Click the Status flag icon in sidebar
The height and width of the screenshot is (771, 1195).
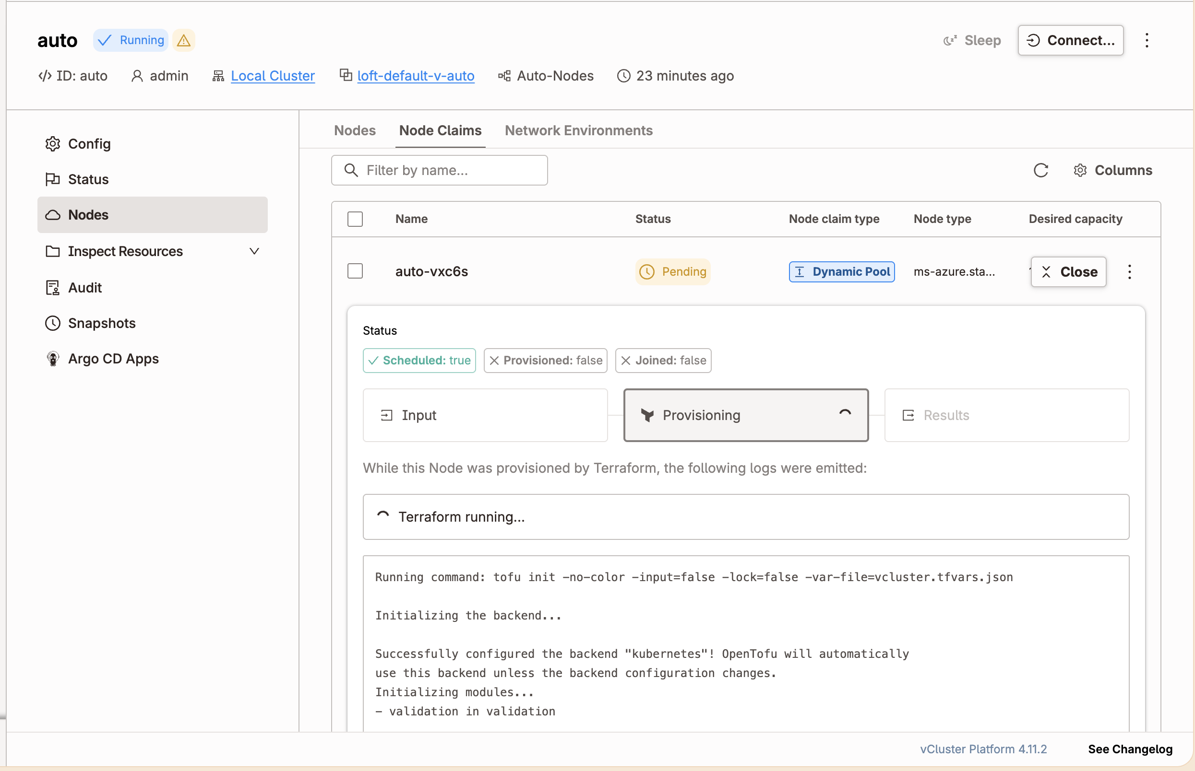point(53,179)
